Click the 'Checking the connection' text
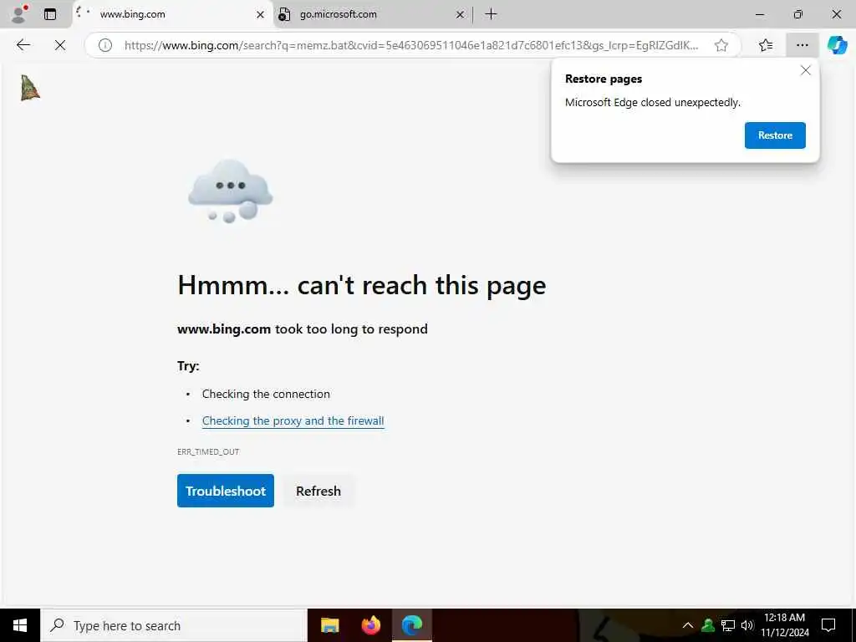Screen dimensions: 856x642 [x=266, y=394]
